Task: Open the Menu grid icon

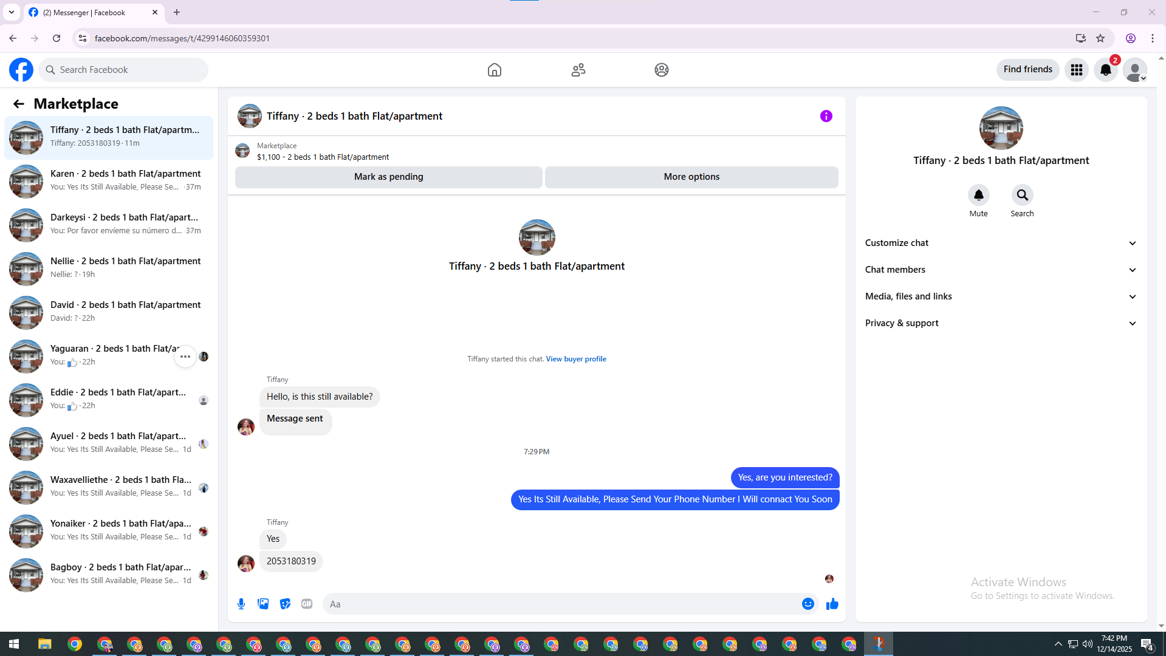Action: (1077, 70)
